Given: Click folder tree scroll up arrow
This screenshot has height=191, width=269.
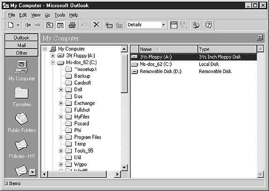Looking at the screenshot, I should point(124,49).
